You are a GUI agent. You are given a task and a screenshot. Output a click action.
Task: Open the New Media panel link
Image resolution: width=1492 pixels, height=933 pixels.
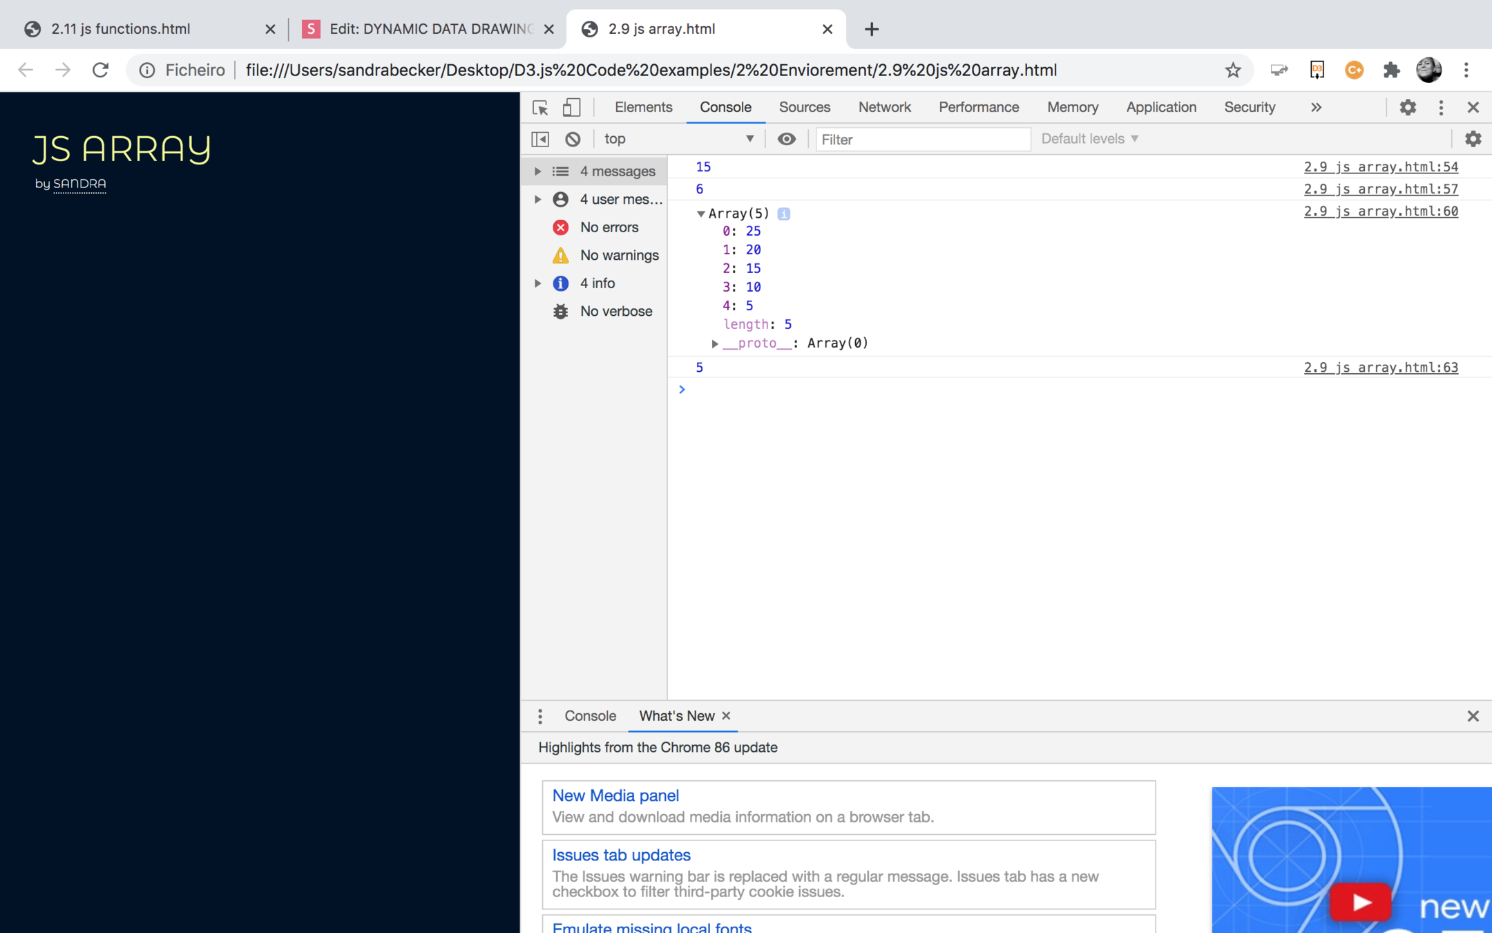click(615, 795)
